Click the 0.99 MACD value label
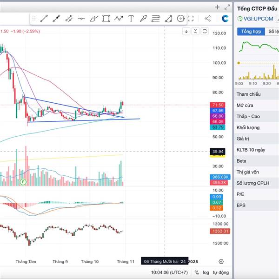This screenshot has height=279, width=279. pyautogui.click(x=216, y=197)
